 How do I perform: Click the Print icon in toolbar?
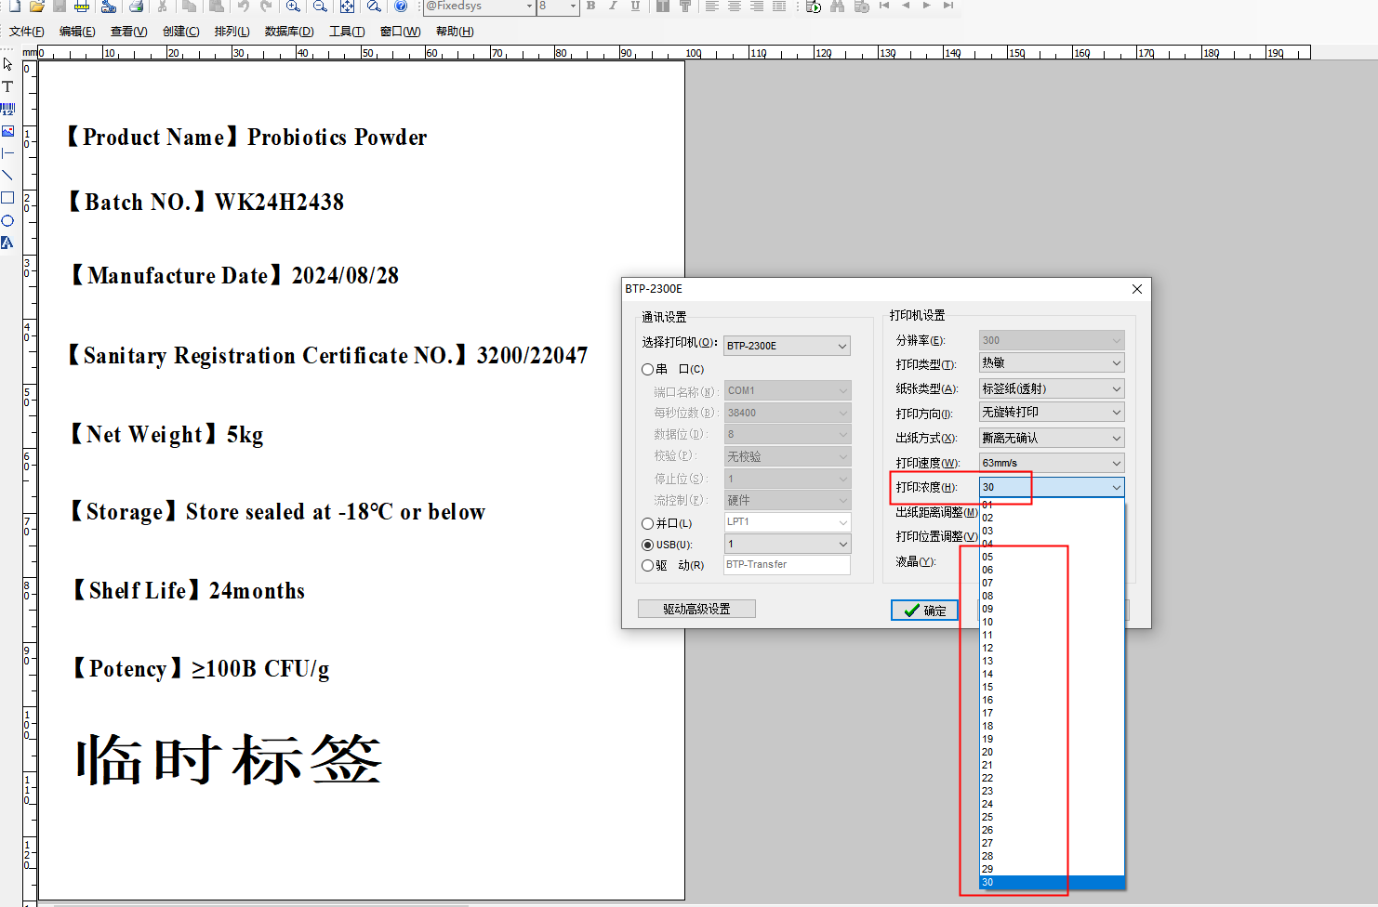click(x=137, y=7)
